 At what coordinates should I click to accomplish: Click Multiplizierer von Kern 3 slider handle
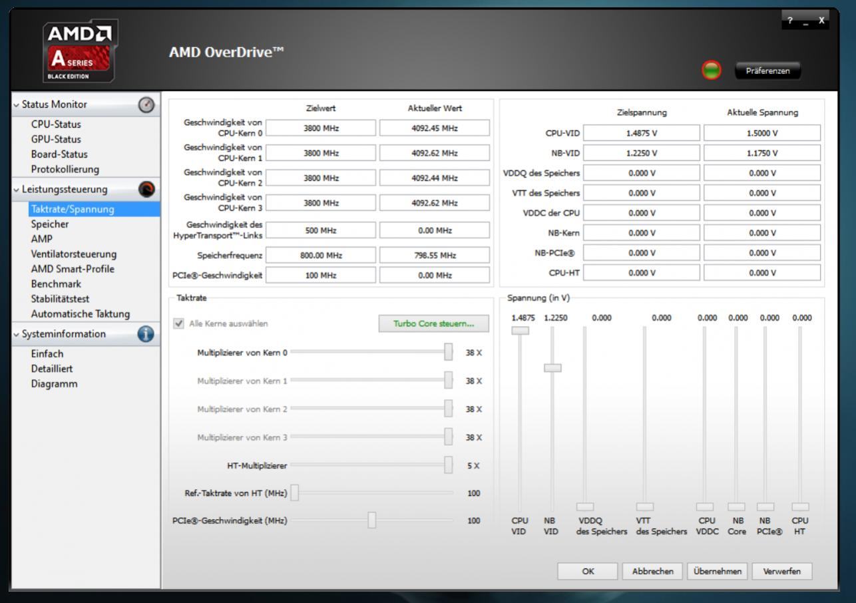(449, 437)
